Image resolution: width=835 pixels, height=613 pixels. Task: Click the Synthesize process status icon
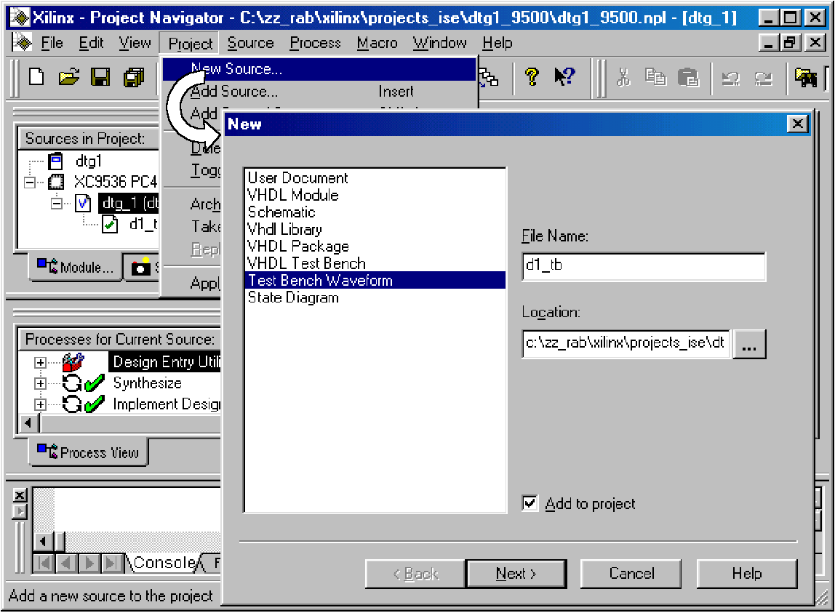click(83, 383)
